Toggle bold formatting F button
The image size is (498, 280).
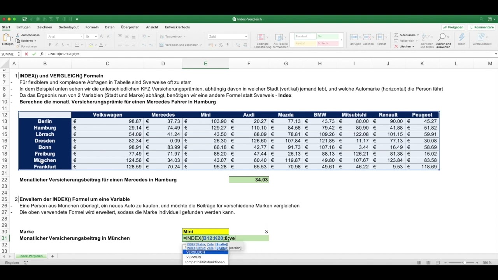click(x=50, y=45)
